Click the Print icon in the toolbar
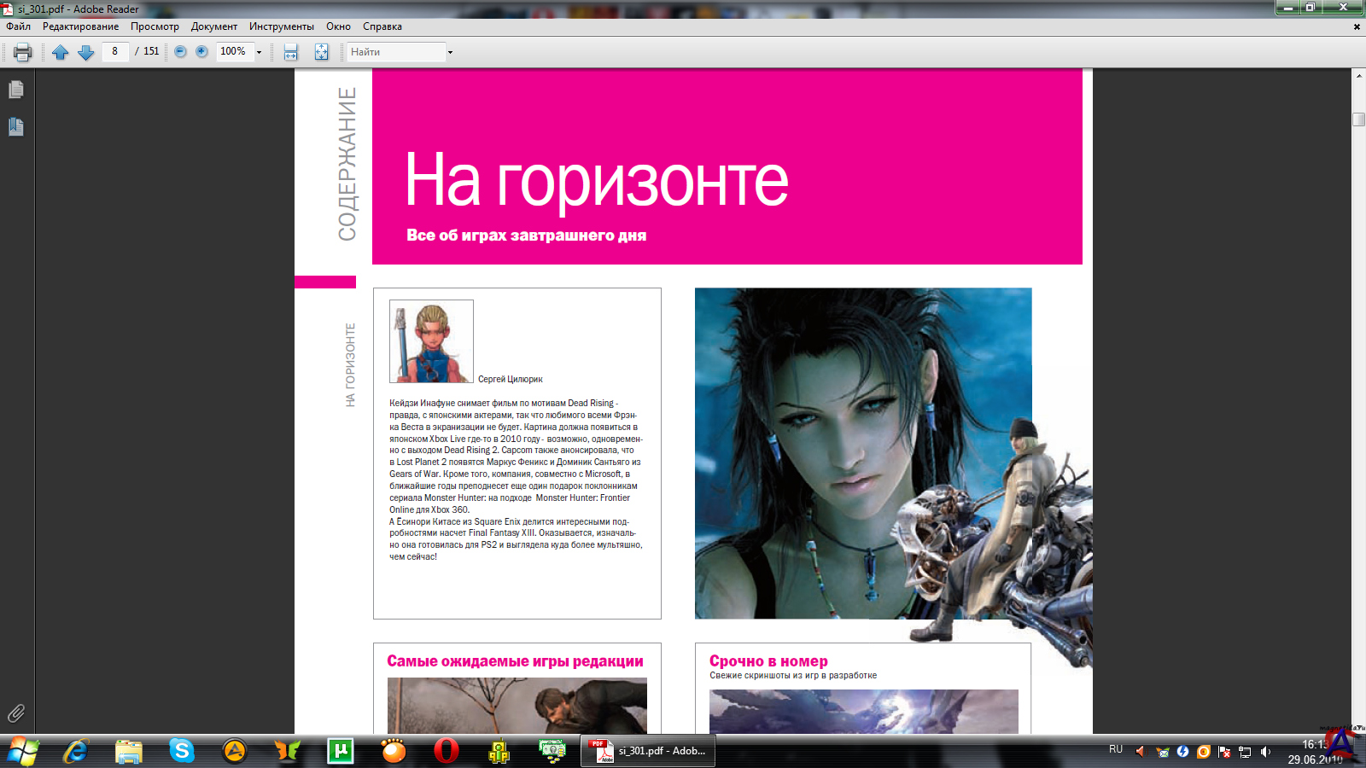 coord(23,52)
